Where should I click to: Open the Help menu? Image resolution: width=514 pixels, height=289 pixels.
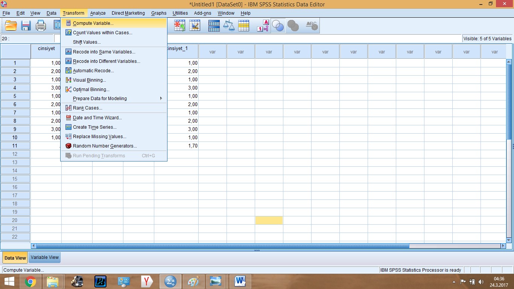(x=246, y=13)
